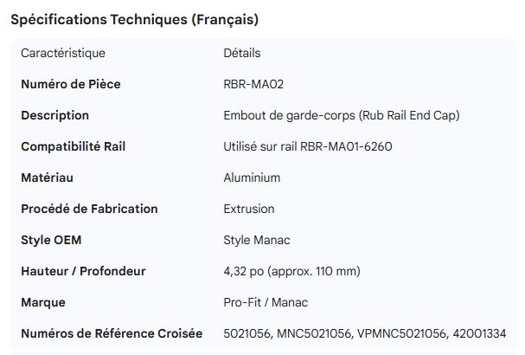Screen dimensions: 525x355
Task: Click the Numéro de Pièce label
Action: [71, 84]
